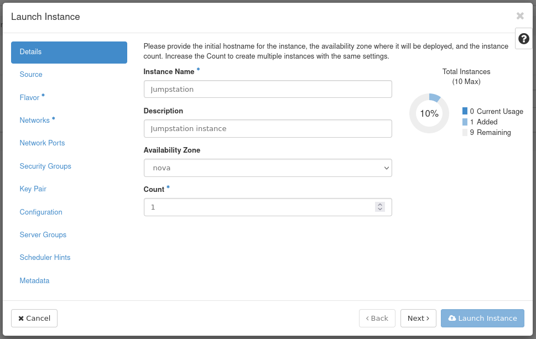Image resolution: width=536 pixels, height=339 pixels.
Task: Open the Key Pair step
Action: [x=33, y=189]
